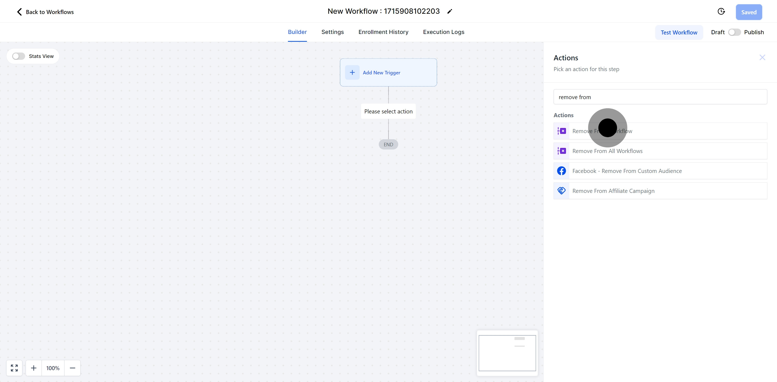Switch to the Settings tab
Image resolution: width=777 pixels, height=382 pixels.
click(332, 32)
